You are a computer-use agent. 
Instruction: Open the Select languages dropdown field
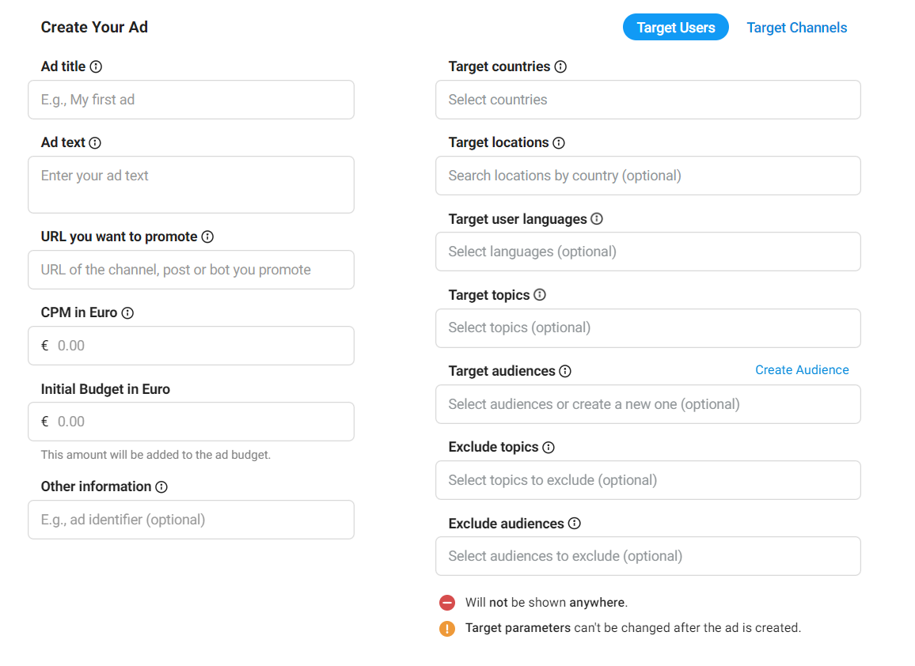pos(647,252)
